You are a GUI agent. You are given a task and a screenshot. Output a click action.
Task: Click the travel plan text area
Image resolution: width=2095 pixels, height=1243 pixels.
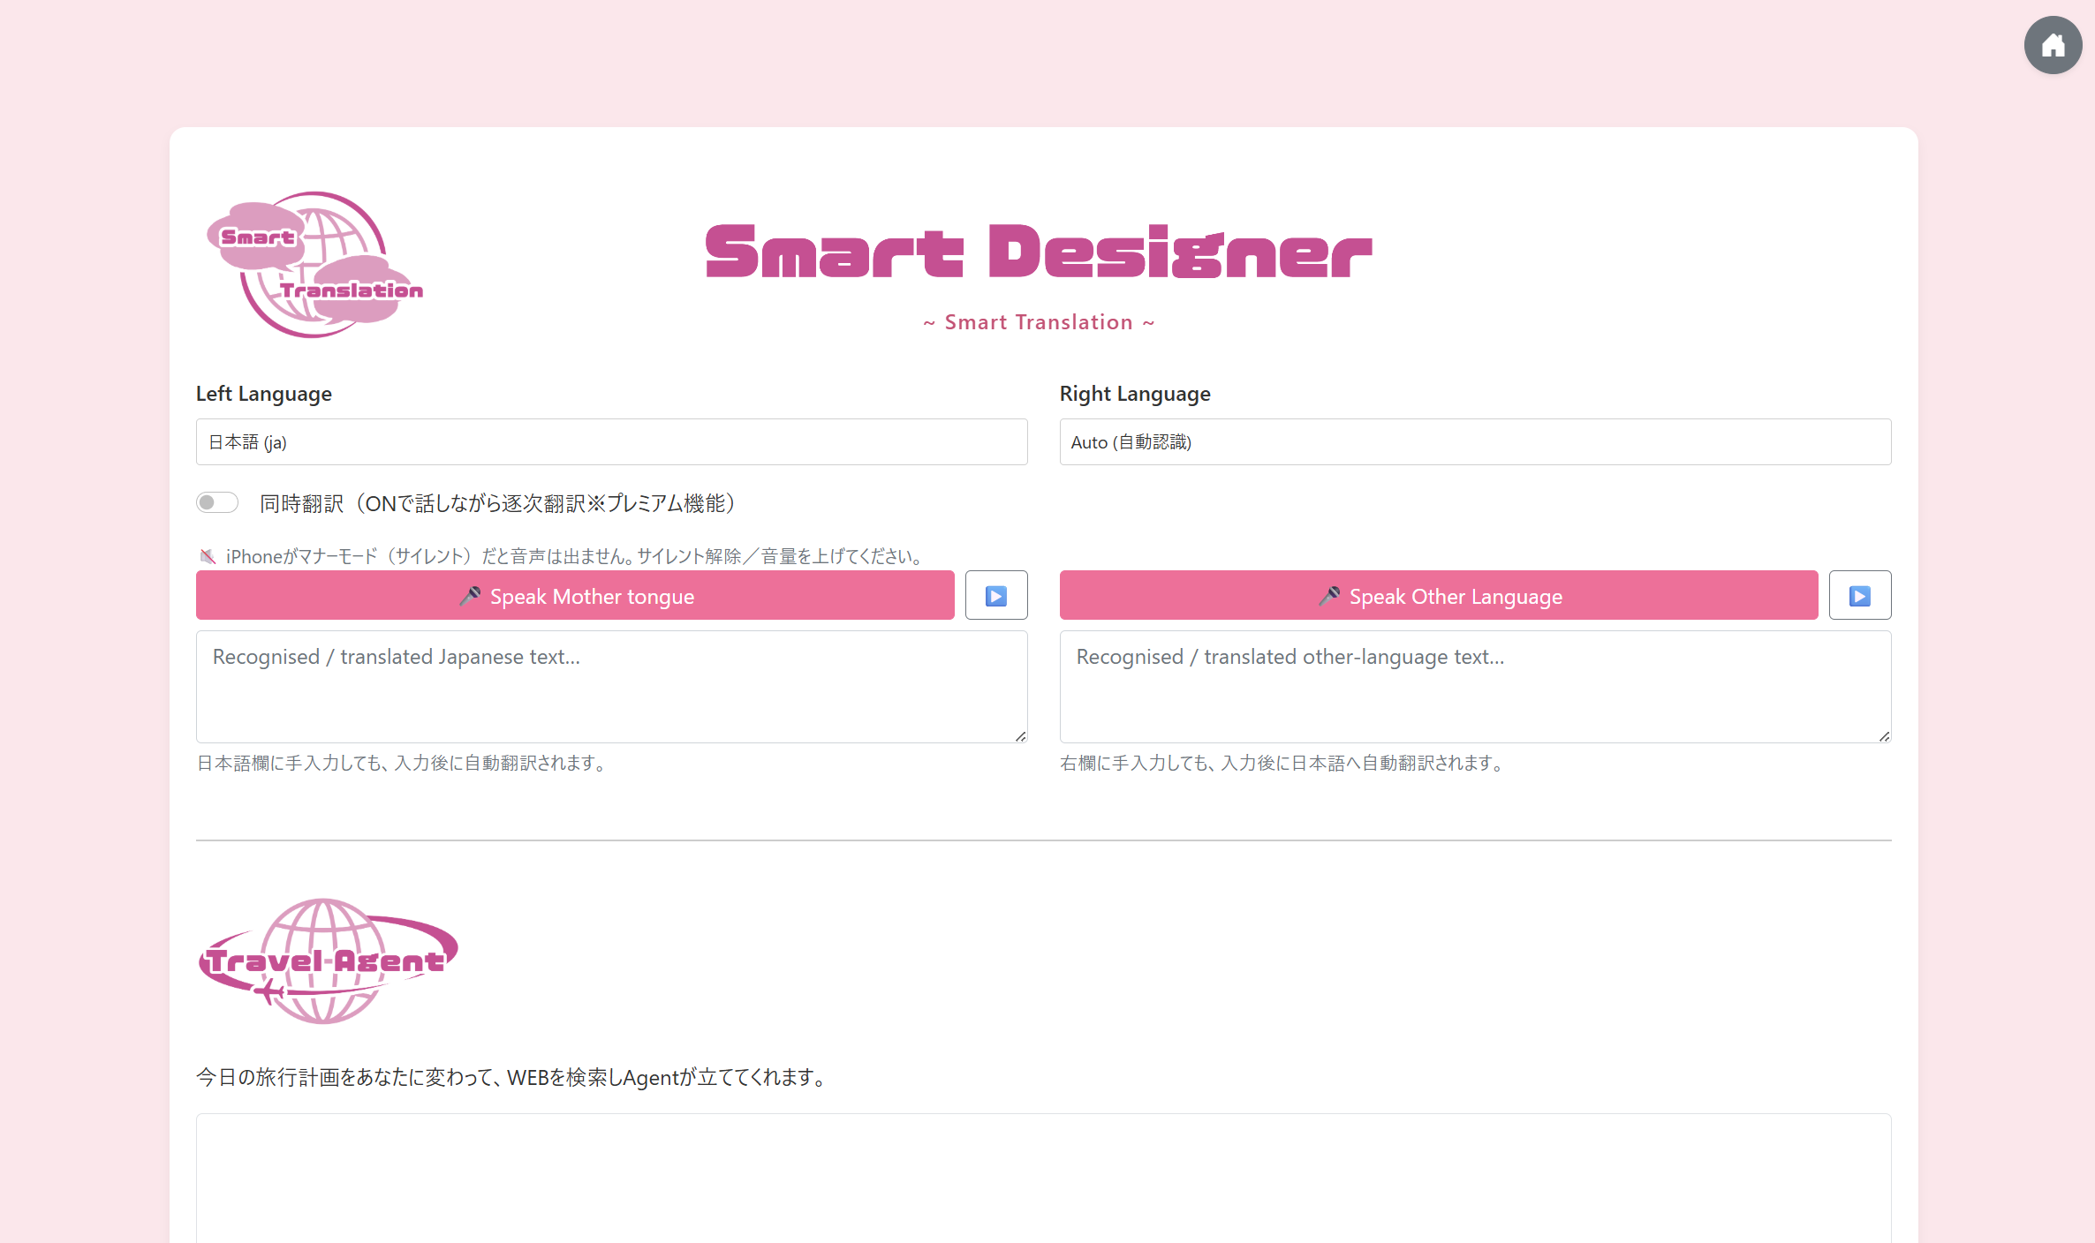(x=1043, y=1178)
